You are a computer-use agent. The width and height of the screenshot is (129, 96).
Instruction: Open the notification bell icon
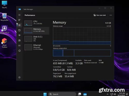point(127,94)
